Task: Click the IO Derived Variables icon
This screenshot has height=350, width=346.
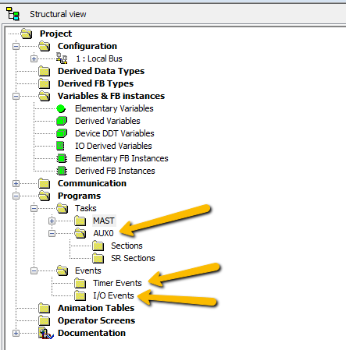Action: [60, 146]
